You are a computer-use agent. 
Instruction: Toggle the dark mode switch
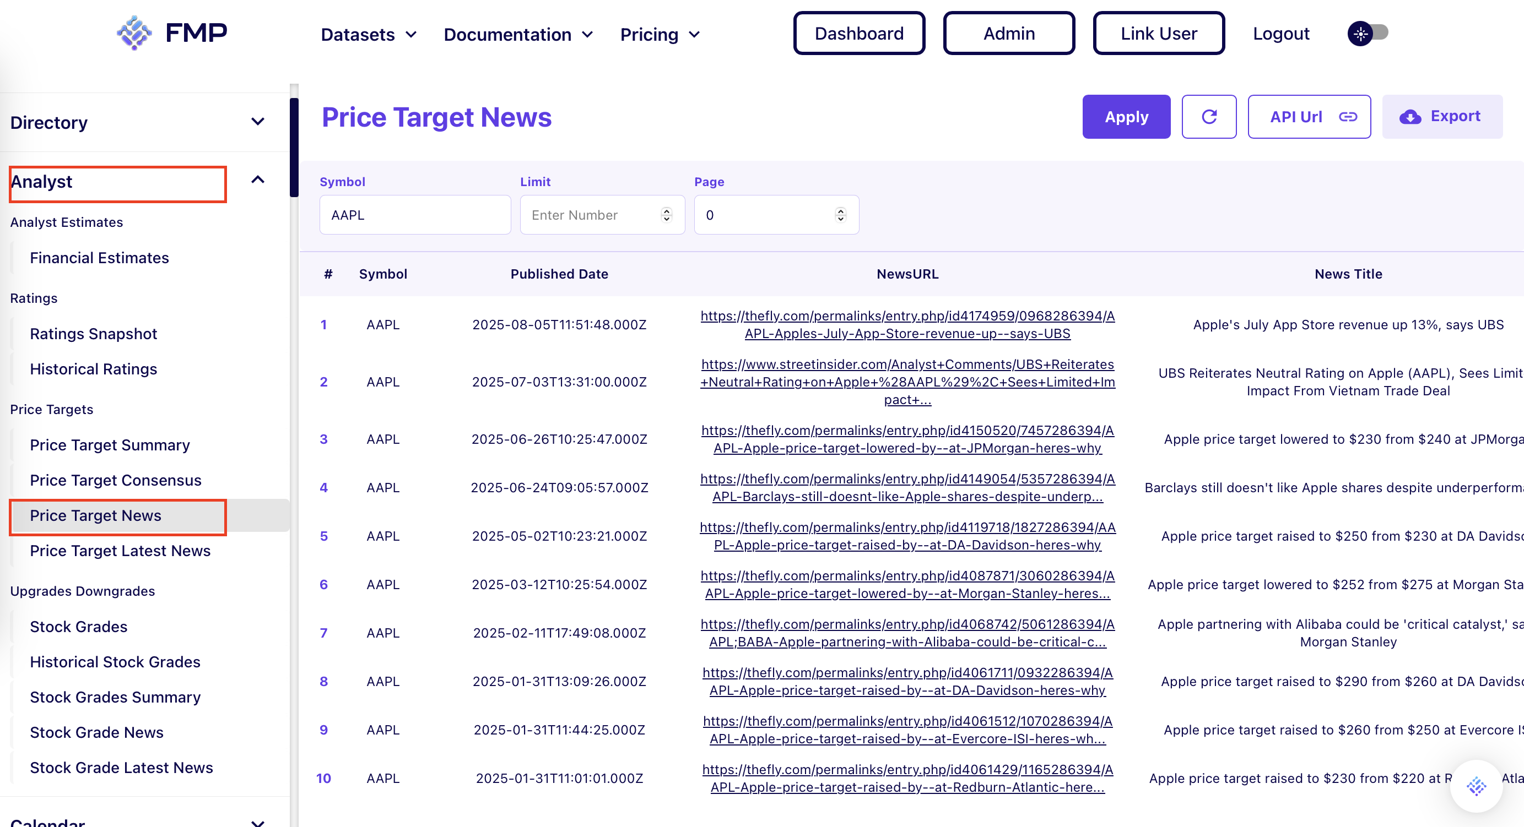(1367, 33)
